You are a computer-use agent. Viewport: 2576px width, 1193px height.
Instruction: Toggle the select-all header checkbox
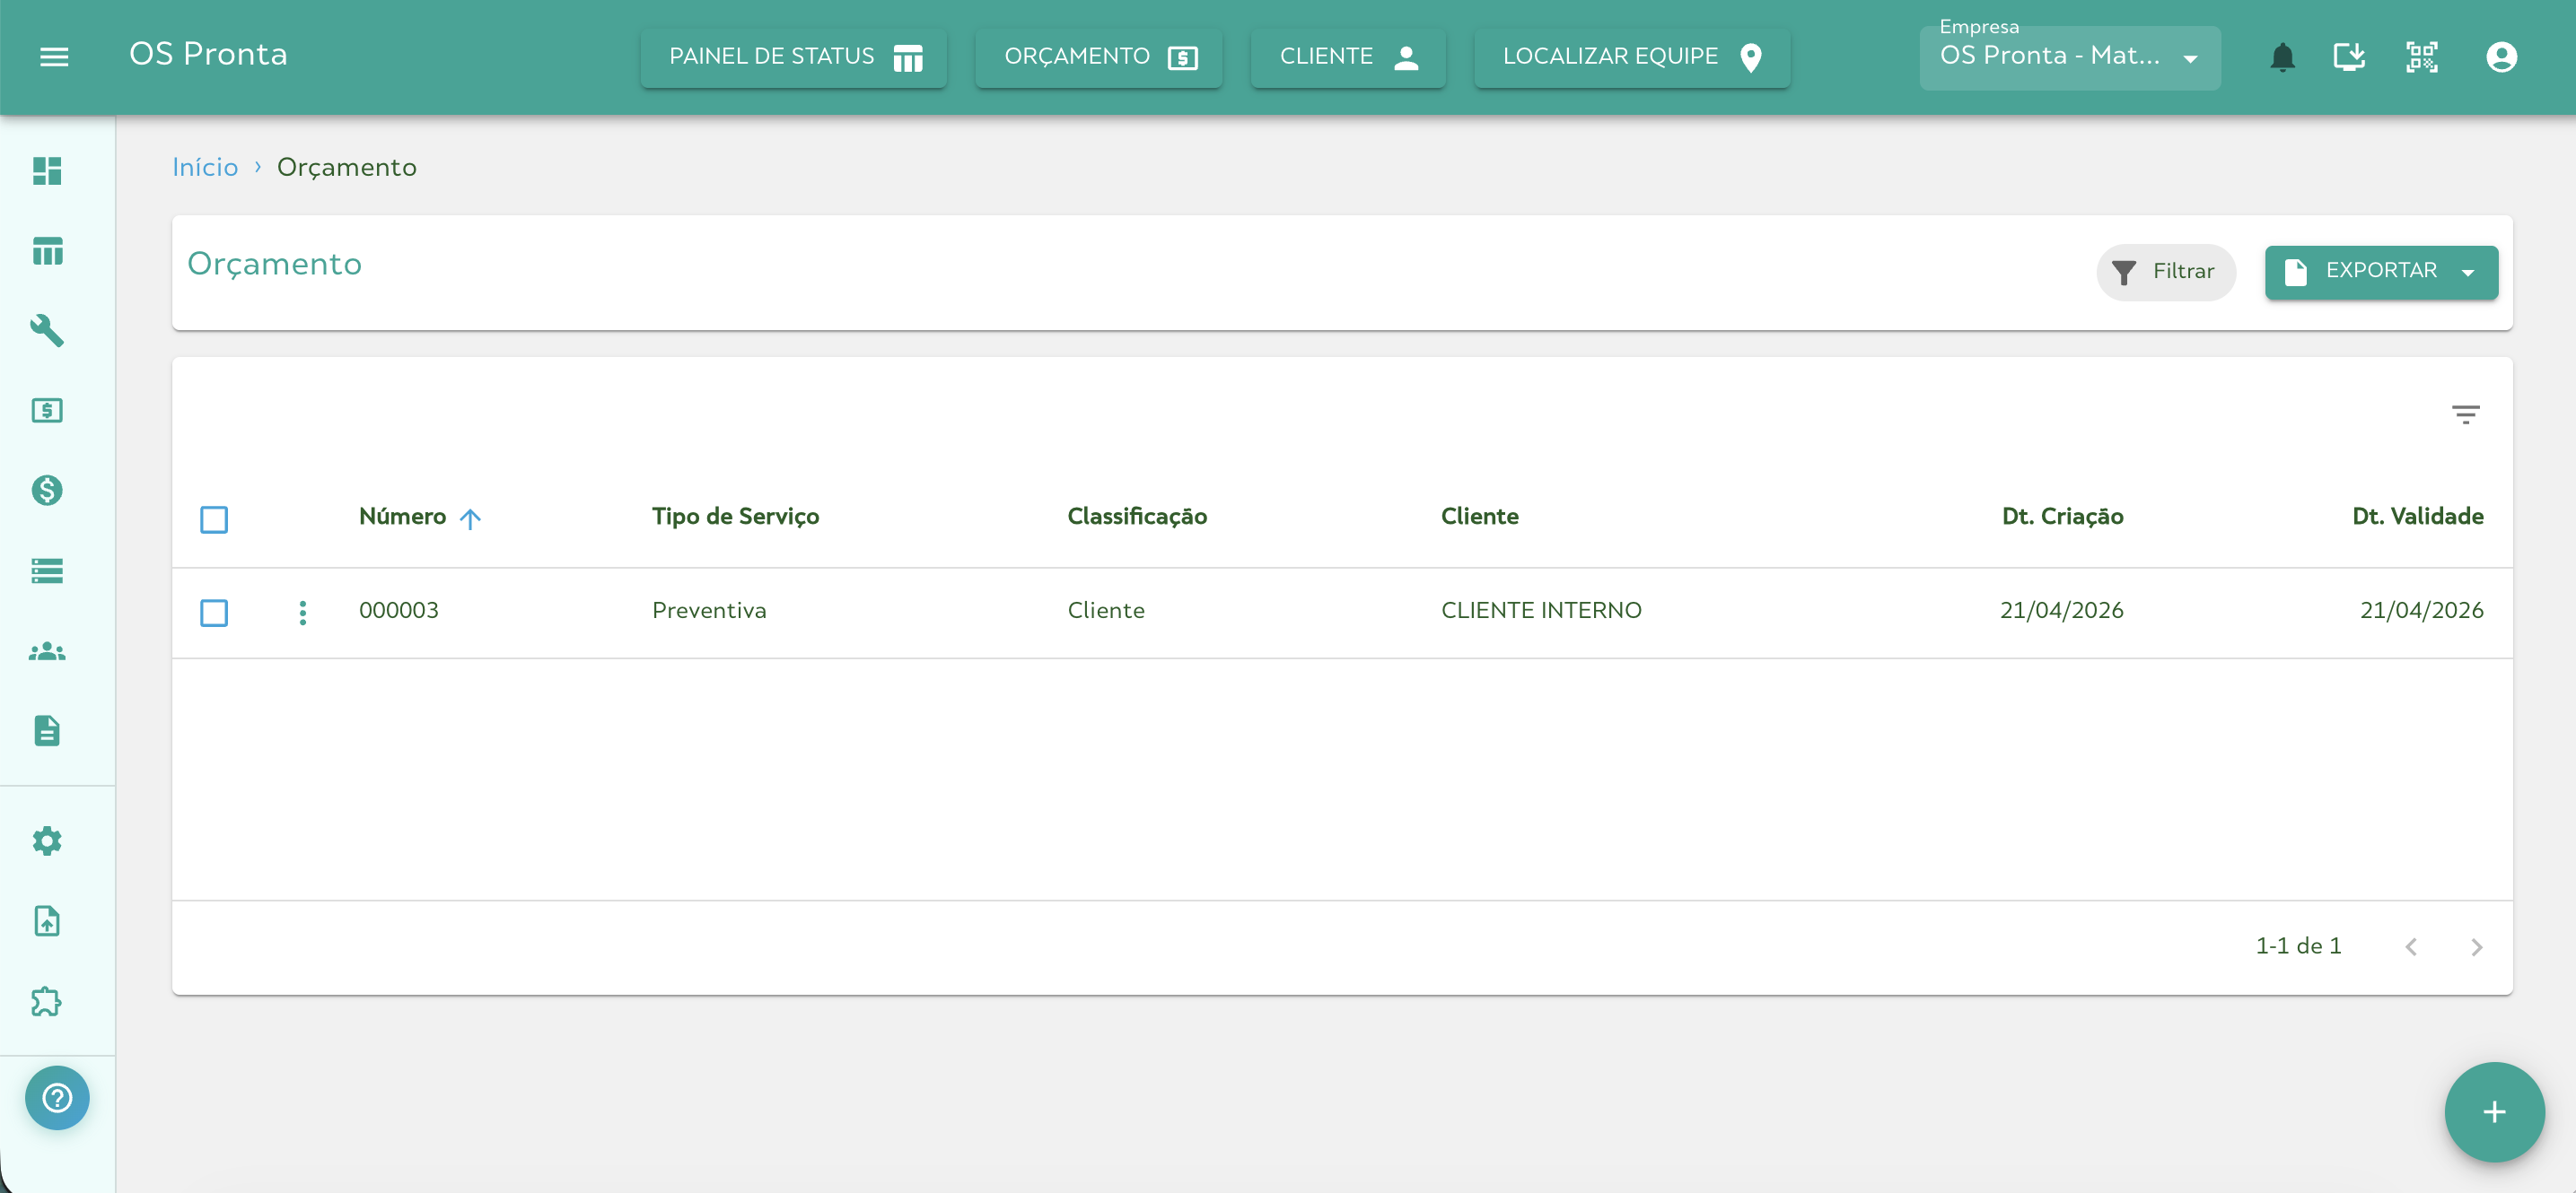(x=214, y=519)
